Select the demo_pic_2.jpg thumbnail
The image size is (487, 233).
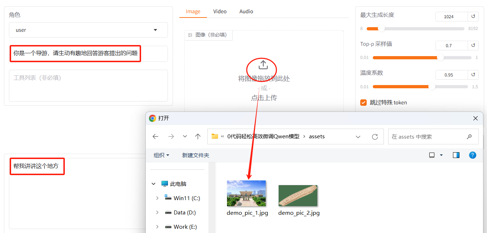point(298,195)
